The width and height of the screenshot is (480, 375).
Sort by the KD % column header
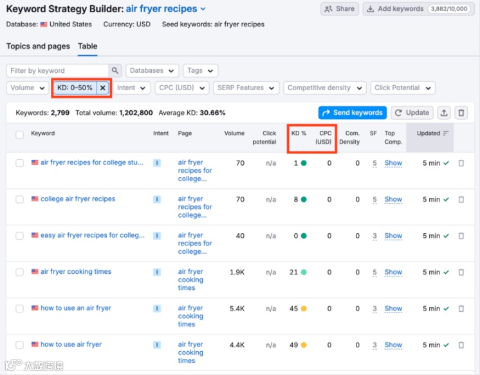coord(299,133)
